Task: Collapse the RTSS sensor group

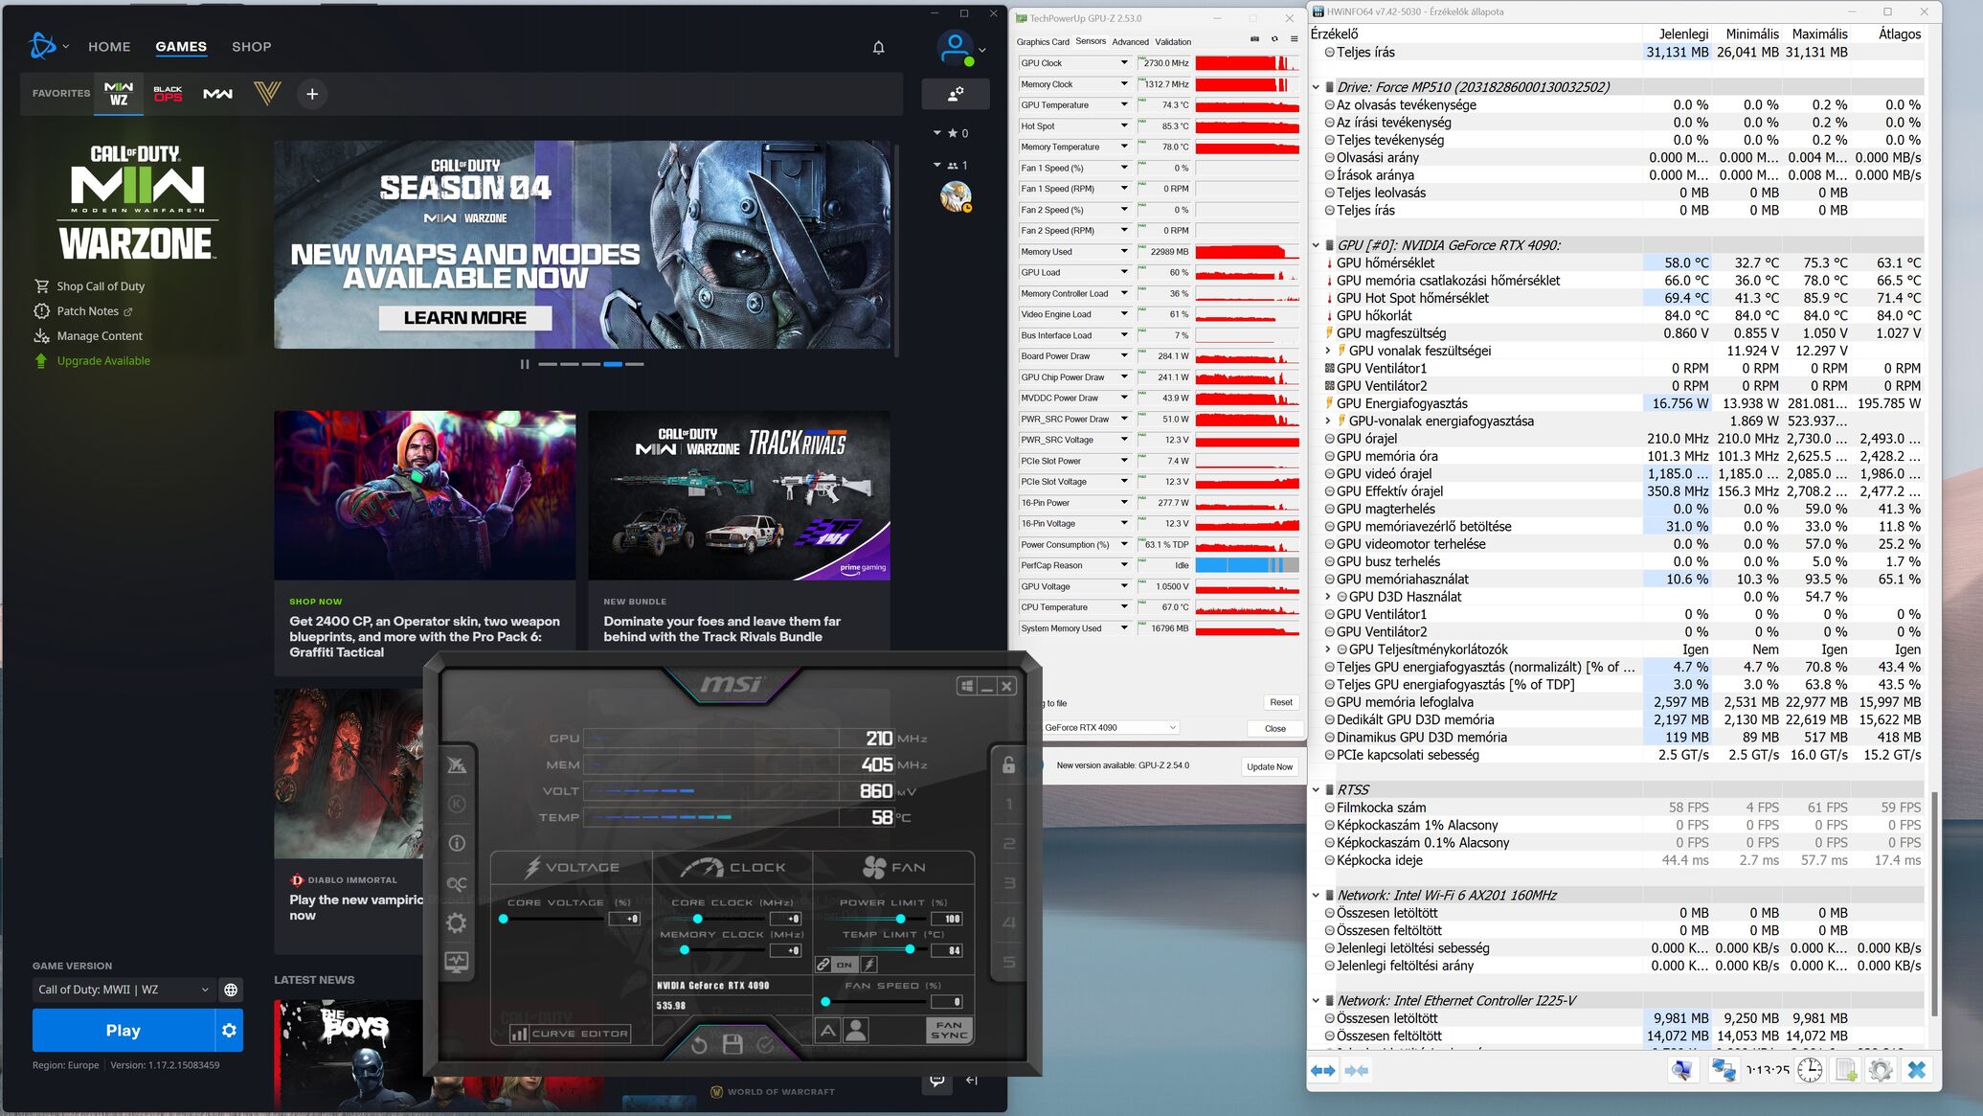Action: 1317,790
